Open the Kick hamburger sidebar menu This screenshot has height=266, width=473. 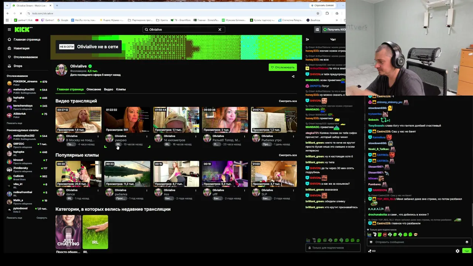tap(9, 30)
